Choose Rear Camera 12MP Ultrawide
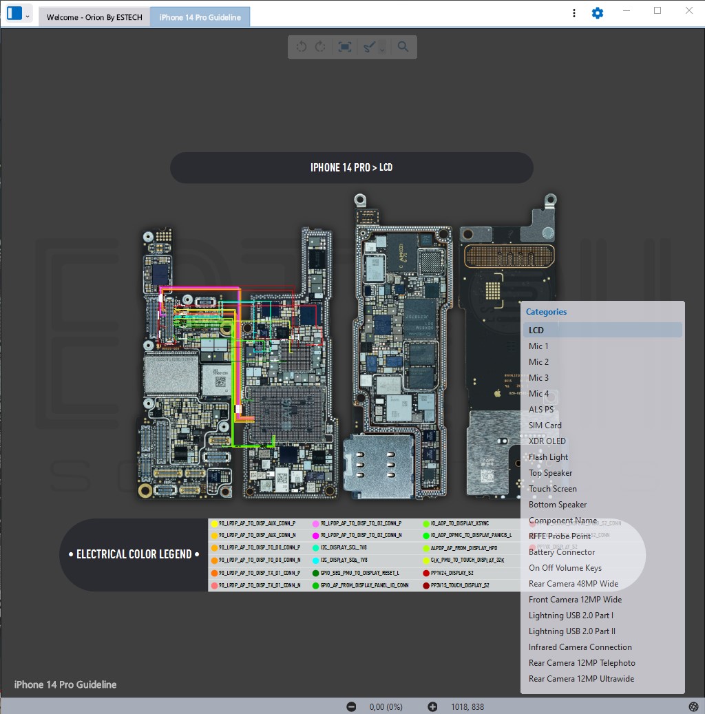Screen dimensions: 705x714 pyautogui.click(x=602, y=679)
